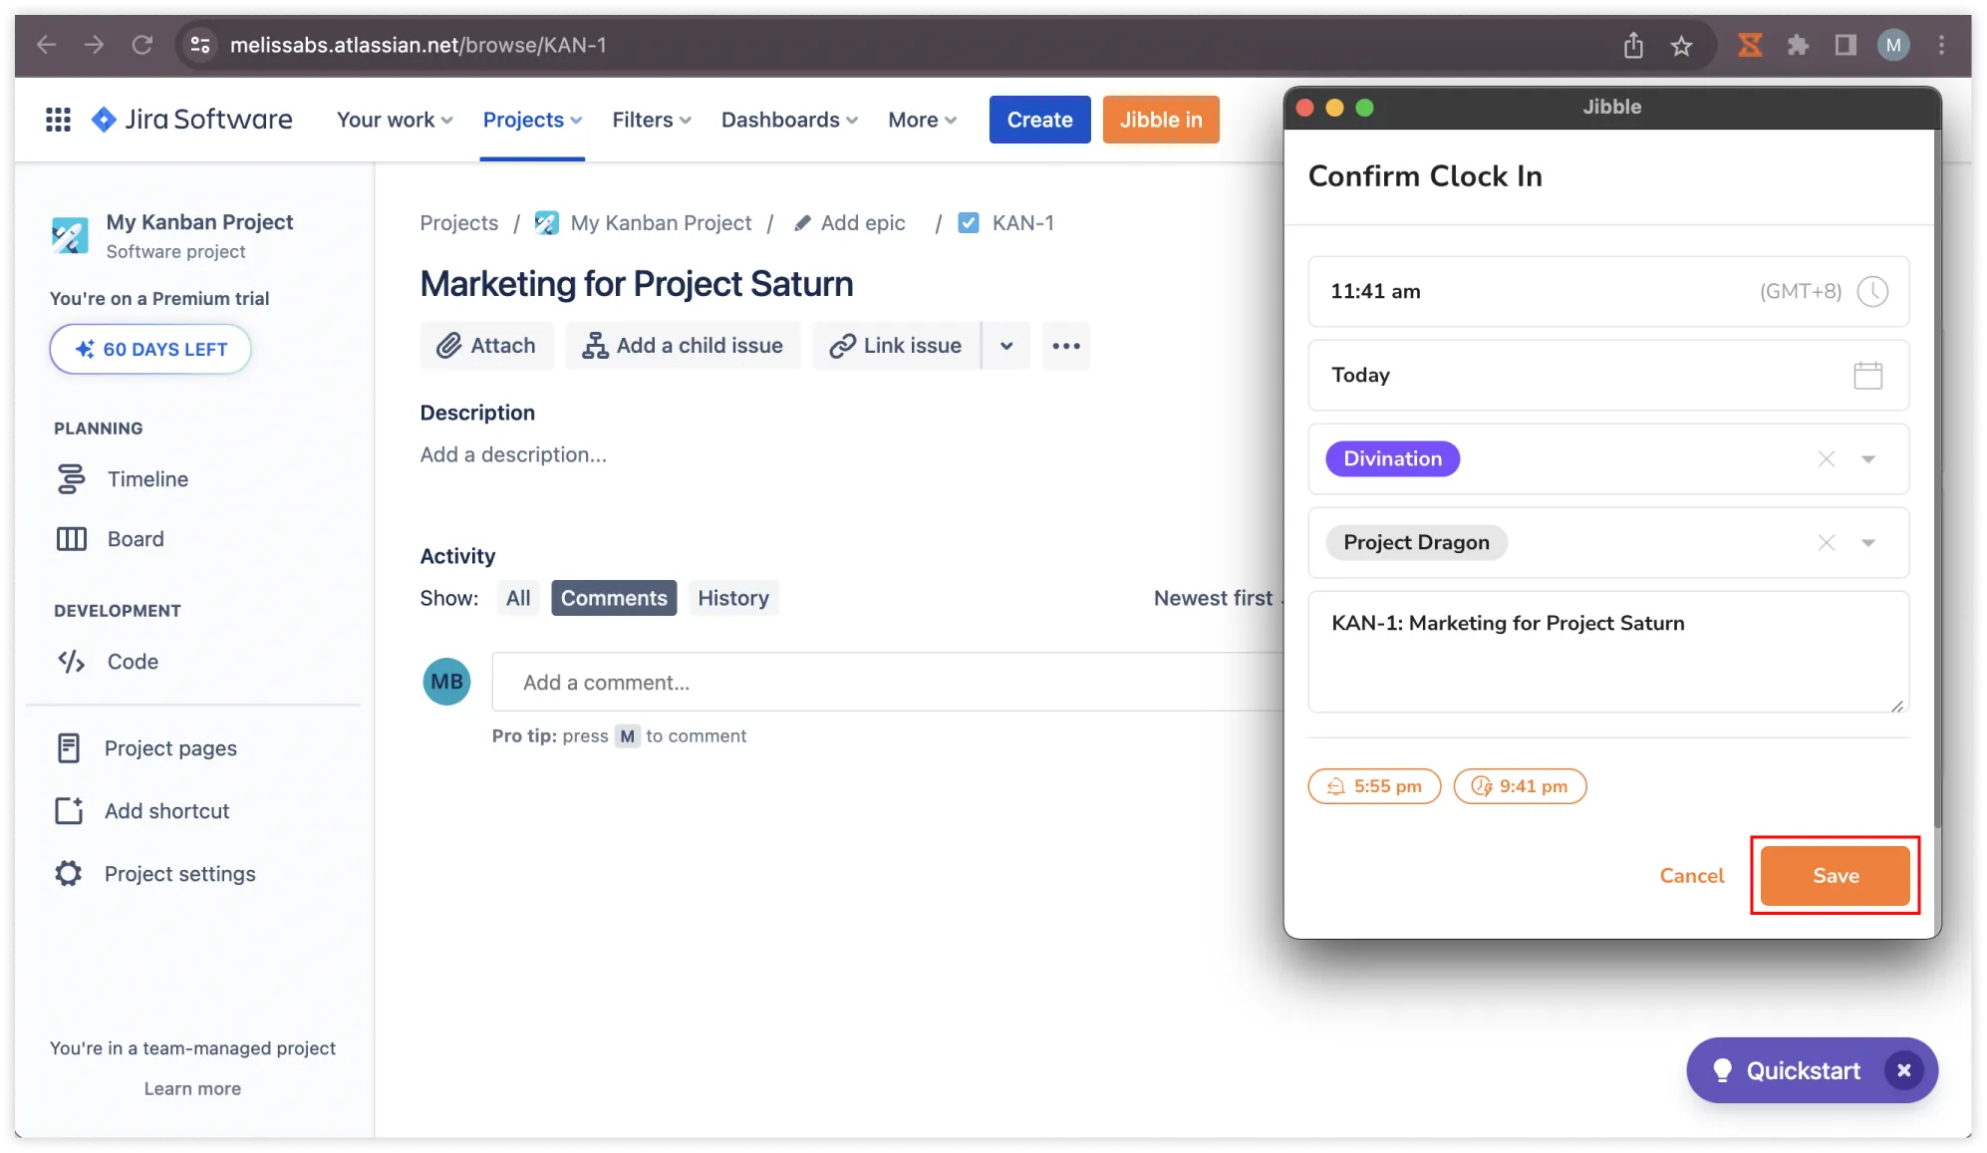Click the orange Save button
This screenshot has height=1153, width=1987.
[x=1835, y=876]
